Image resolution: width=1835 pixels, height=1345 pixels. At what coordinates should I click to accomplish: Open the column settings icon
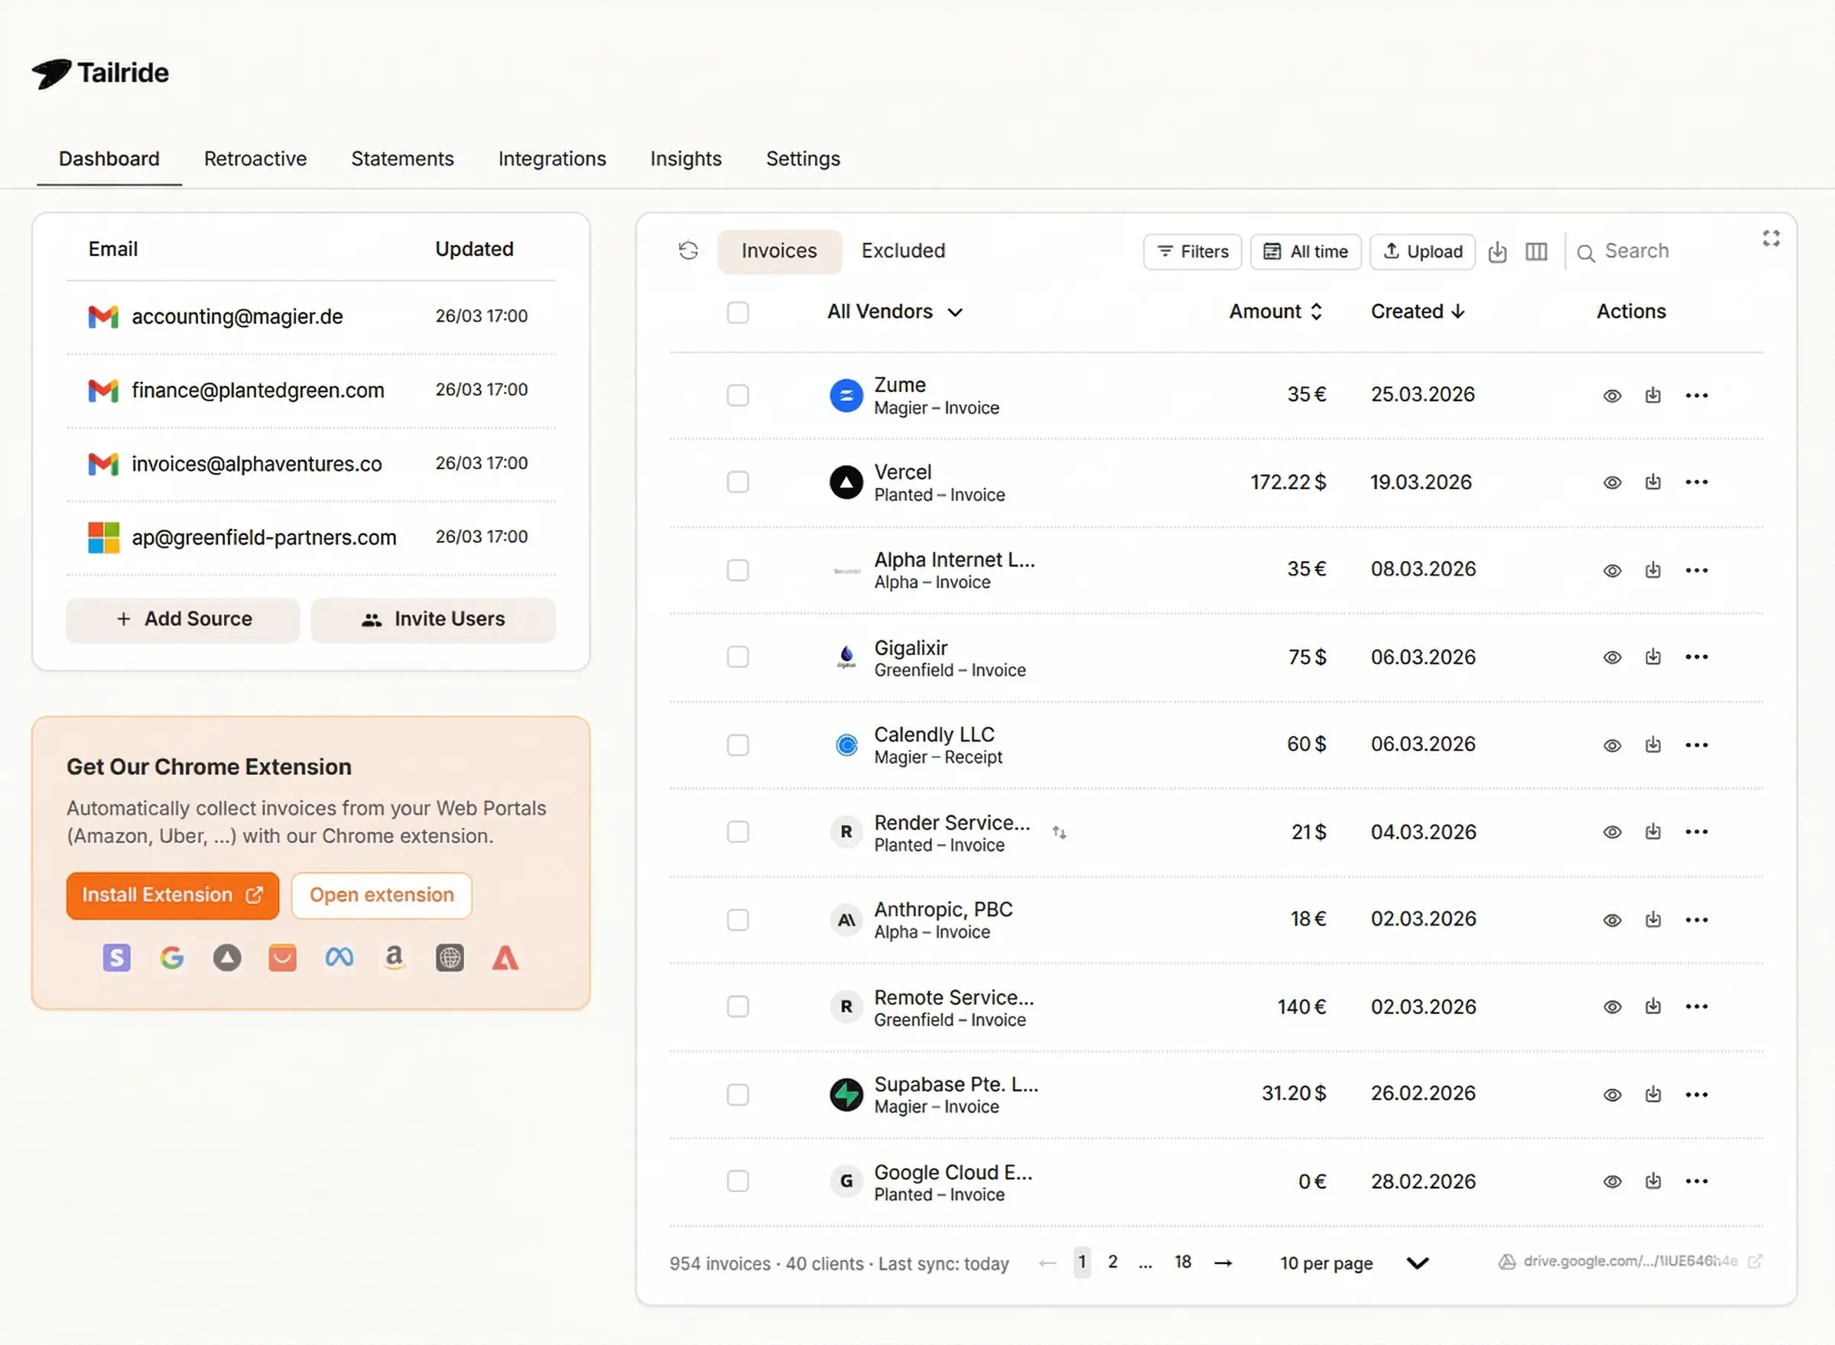pyautogui.click(x=1536, y=252)
